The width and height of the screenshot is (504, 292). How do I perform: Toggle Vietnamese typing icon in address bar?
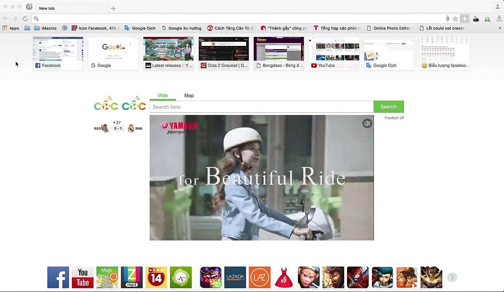(448, 19)
